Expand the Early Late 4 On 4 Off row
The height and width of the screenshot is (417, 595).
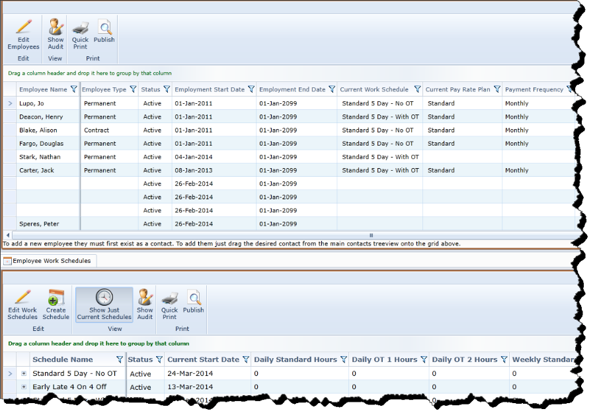pyautogui.click(x=24, y=387)
